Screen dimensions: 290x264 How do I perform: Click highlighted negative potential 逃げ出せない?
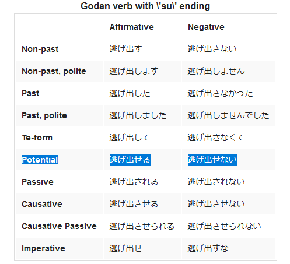[x=212, y=160]
